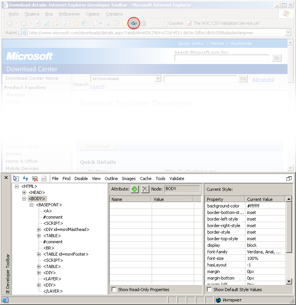Click the Windows flag logo at top right
Image resolution: width=296 pixels, height=305 pixels.
pos(286,14)
